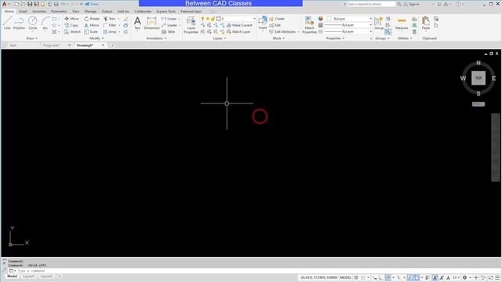This screenshot has height=282, width=502.
Task: Expand the Modify panel
Action: click(x=96, y=38)
